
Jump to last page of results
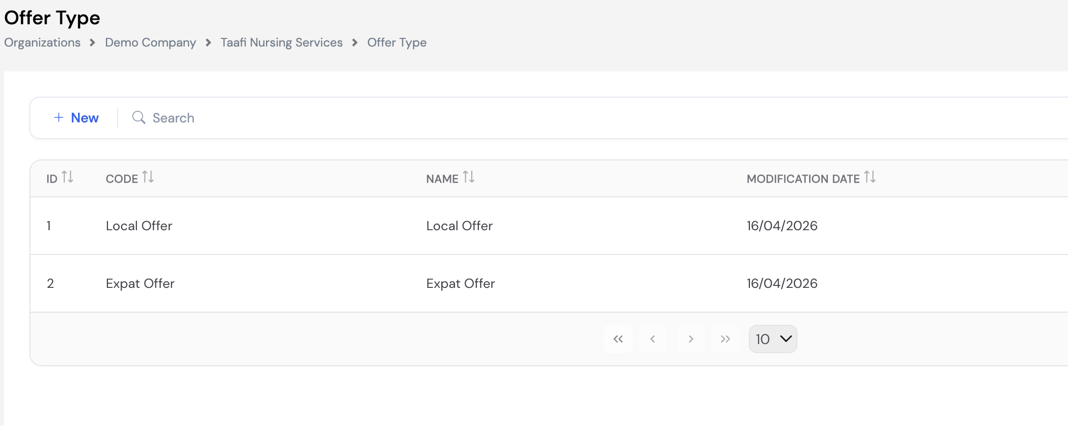(726, 339)
